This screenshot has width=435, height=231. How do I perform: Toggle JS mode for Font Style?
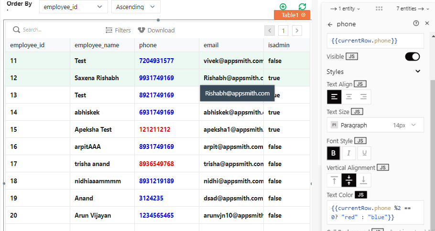(360, 141)
